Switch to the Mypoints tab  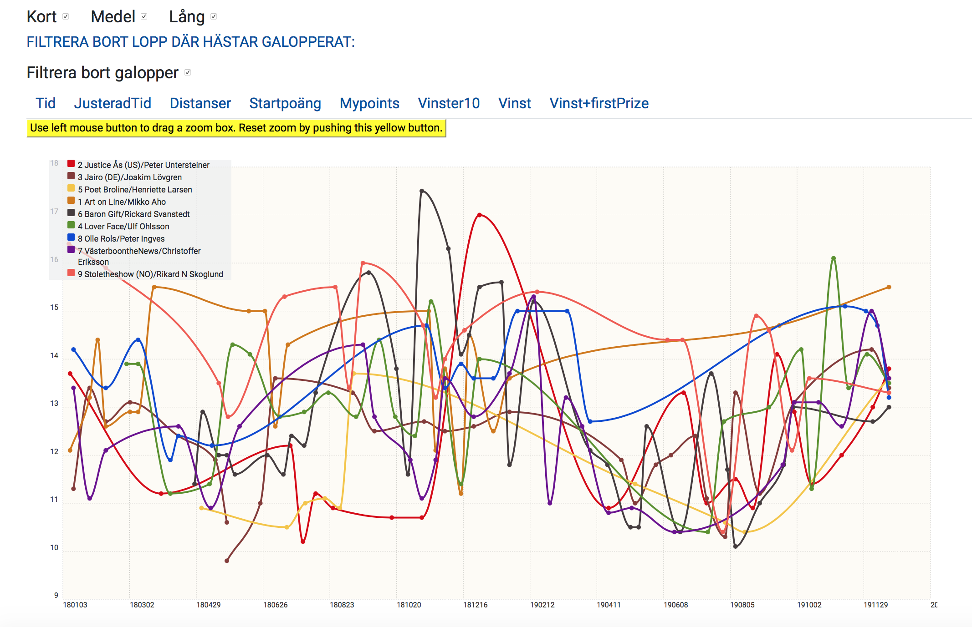(369, 103)
